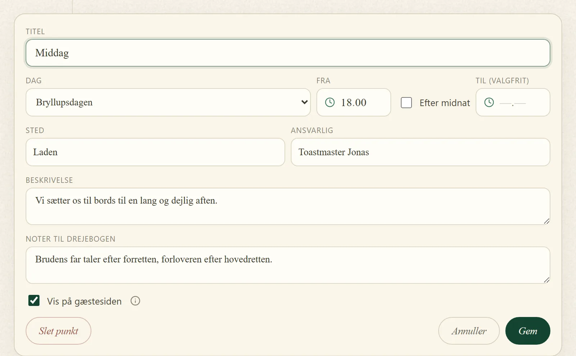Click the Fra time field showing 18.00
The image size is (576, 356).
click(354, 102)
